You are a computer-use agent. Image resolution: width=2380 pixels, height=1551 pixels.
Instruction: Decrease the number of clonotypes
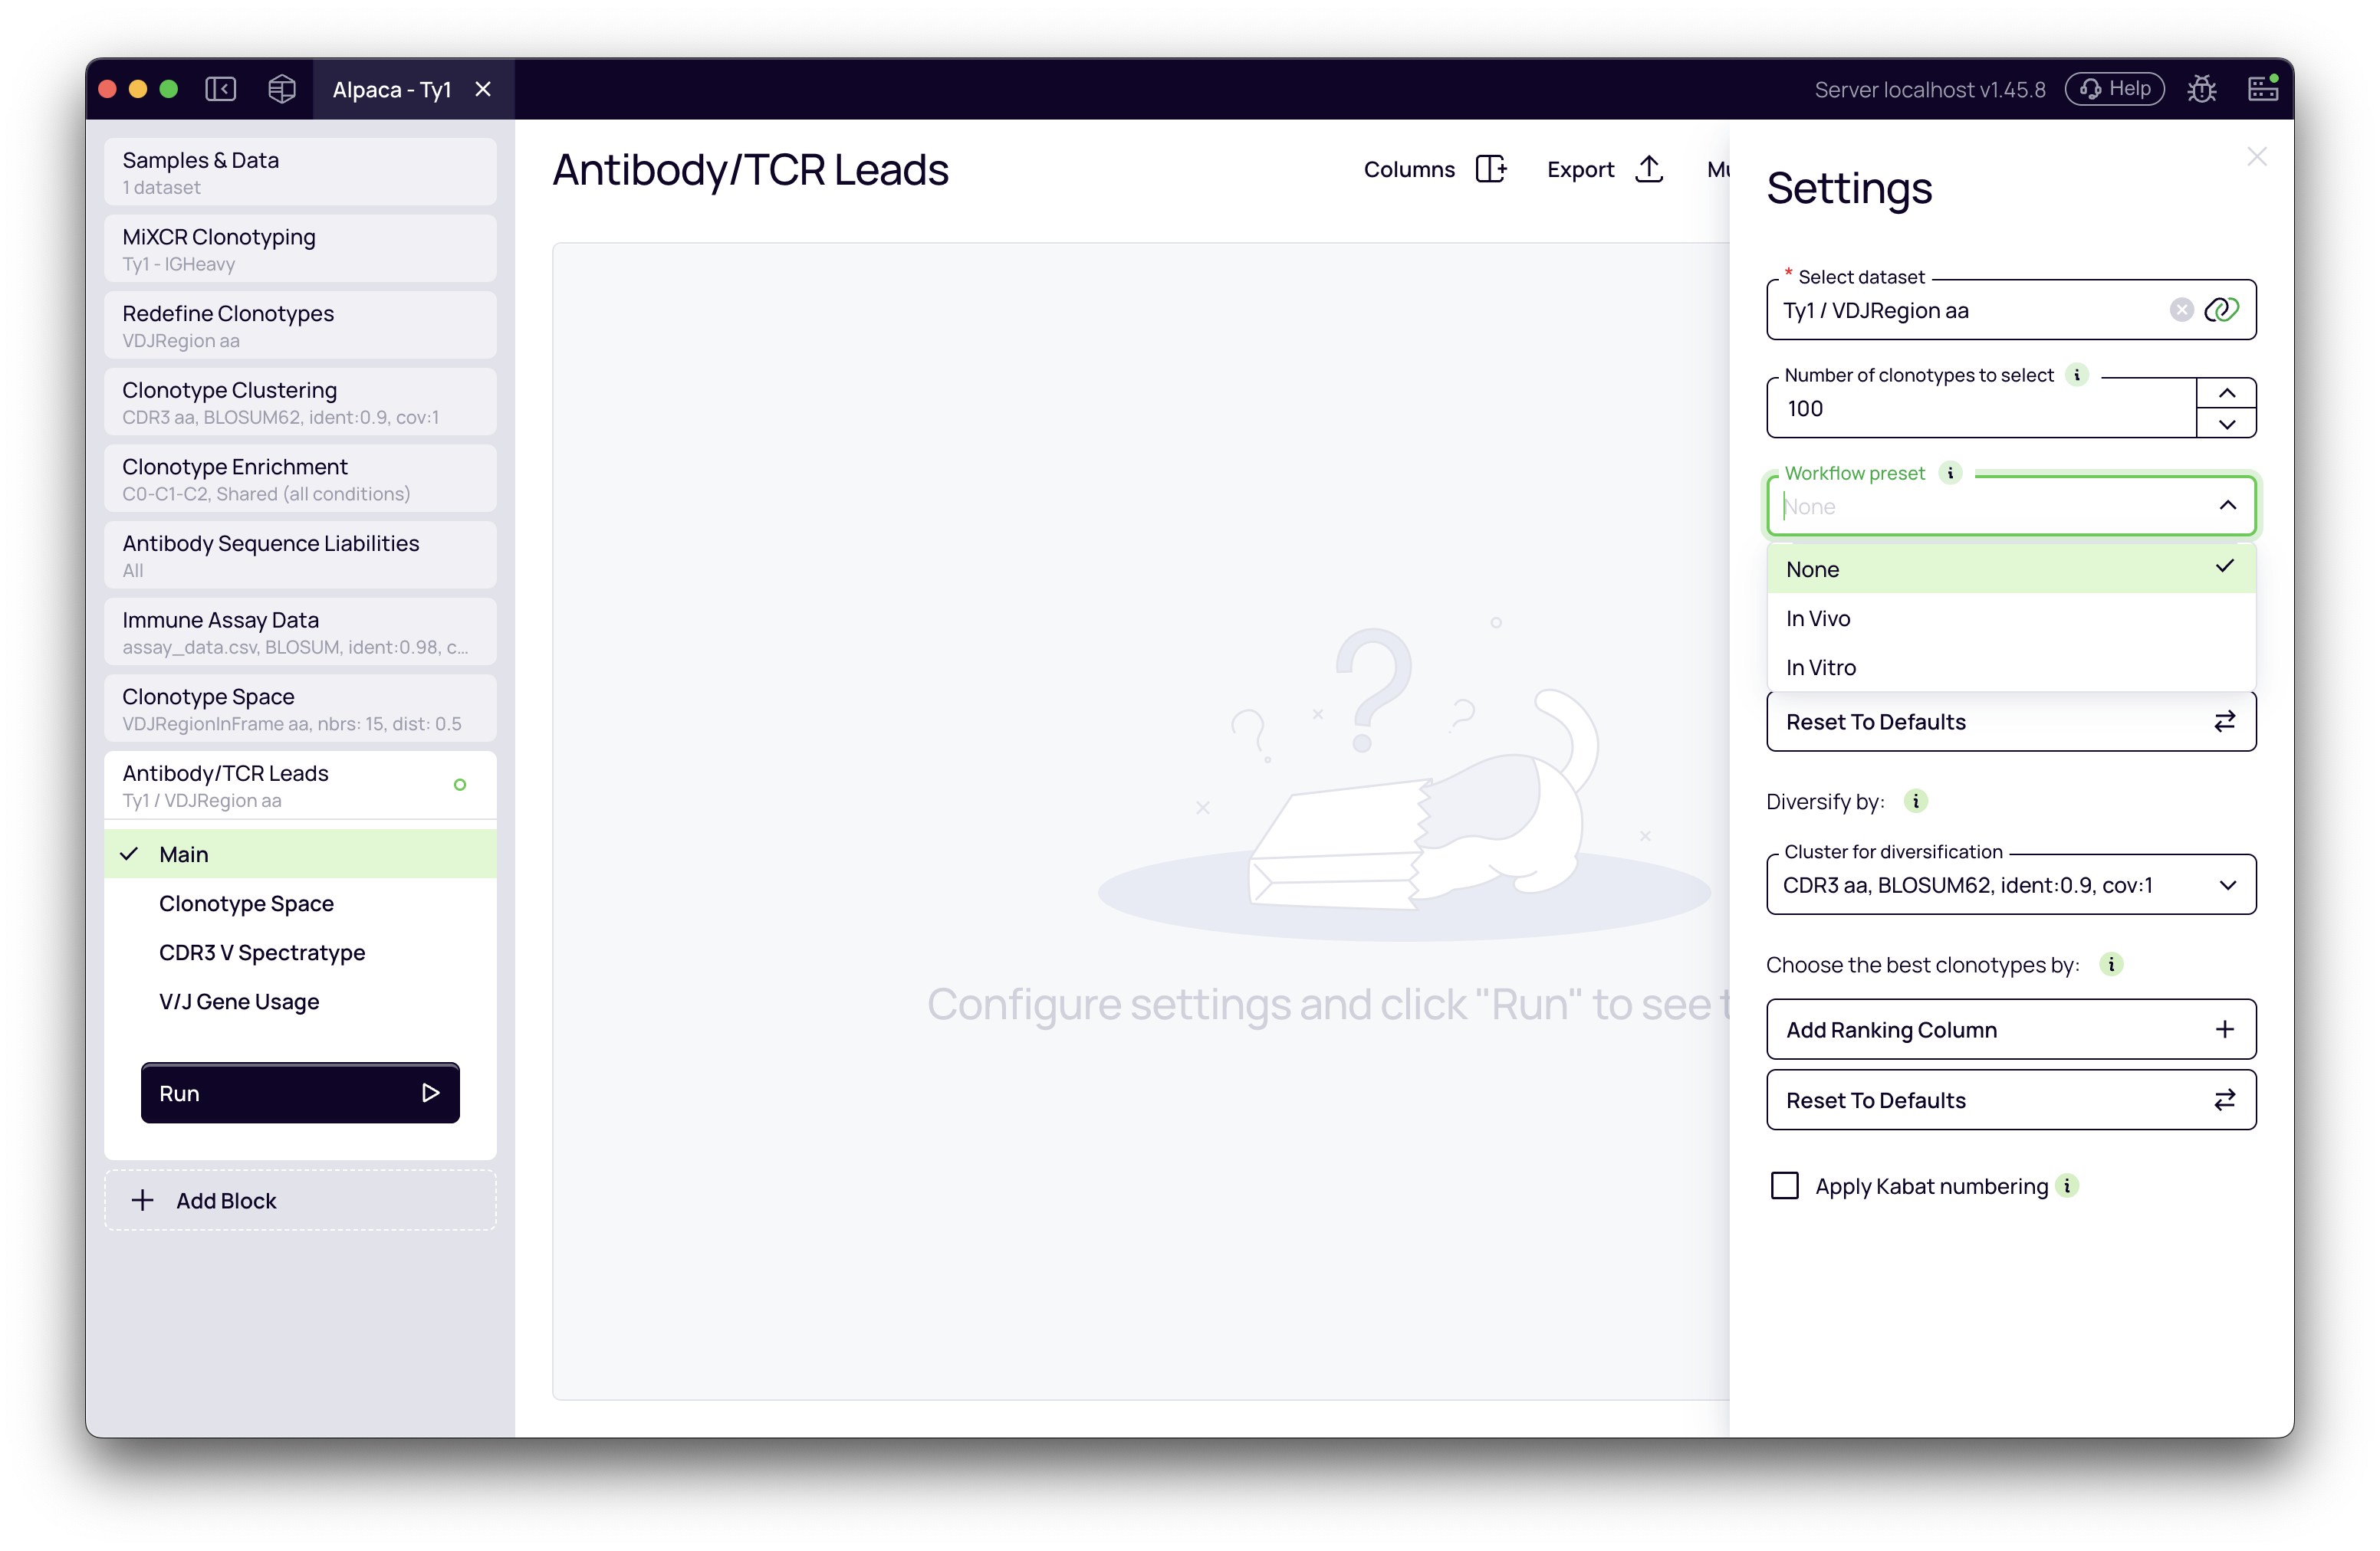coord(2226,424)
